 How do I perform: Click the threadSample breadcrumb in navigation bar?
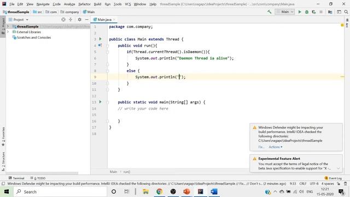16,12
